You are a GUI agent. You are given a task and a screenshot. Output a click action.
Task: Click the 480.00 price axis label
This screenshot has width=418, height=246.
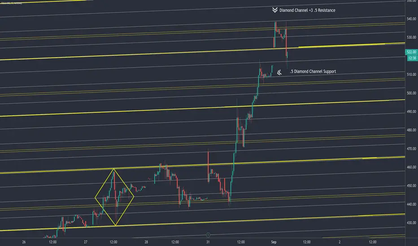pyautogui.click(x=411, y=130)
